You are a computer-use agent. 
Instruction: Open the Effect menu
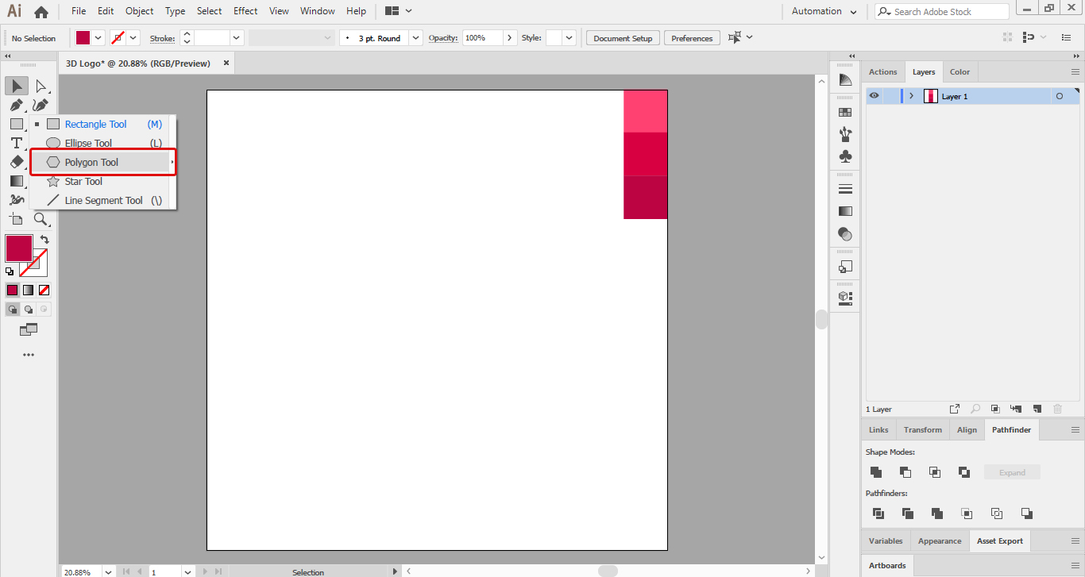point(245,11)
